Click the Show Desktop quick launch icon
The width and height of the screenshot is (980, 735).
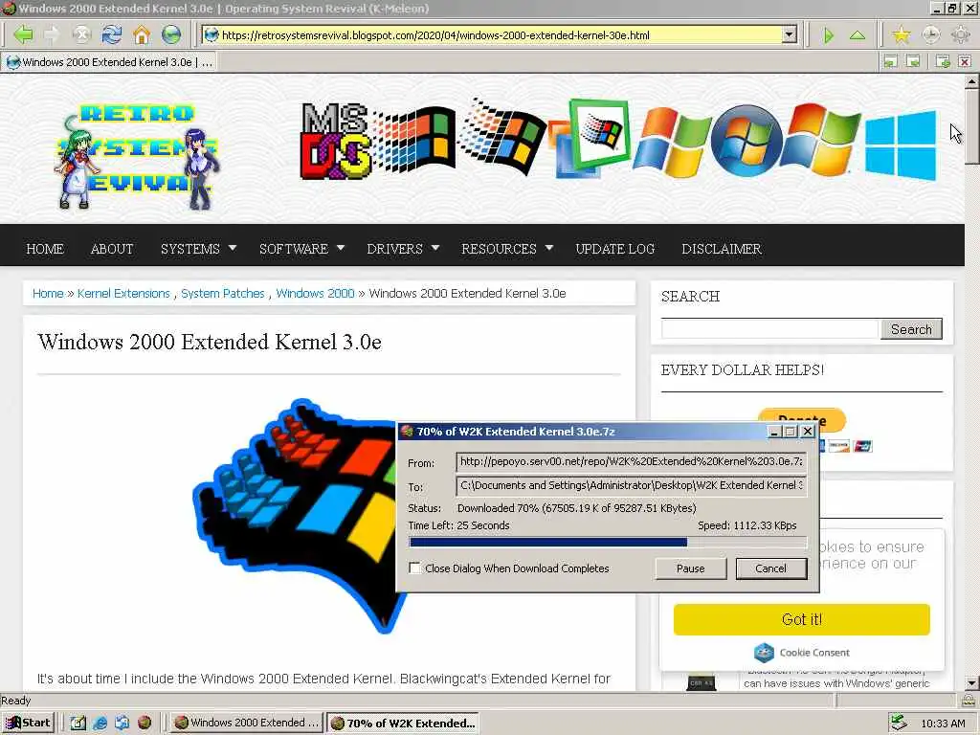pos(78,723)
